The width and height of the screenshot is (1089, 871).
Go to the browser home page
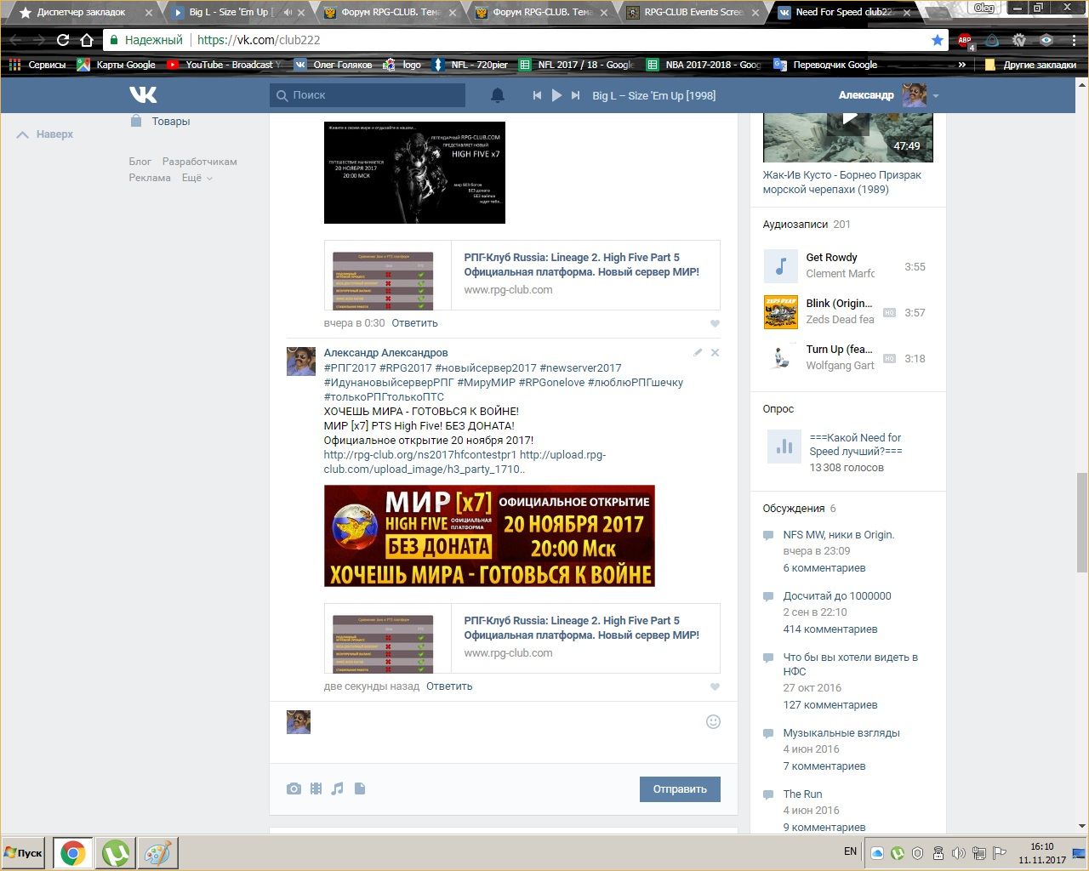click(x=87, y=40)
